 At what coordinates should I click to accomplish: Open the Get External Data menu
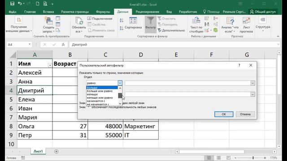pyautogui.click(x=19, y=25)
